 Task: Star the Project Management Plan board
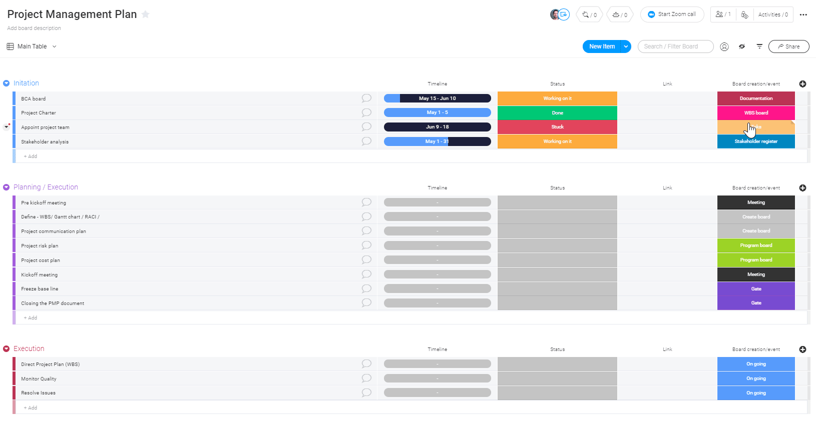click(x=146, y=14)
